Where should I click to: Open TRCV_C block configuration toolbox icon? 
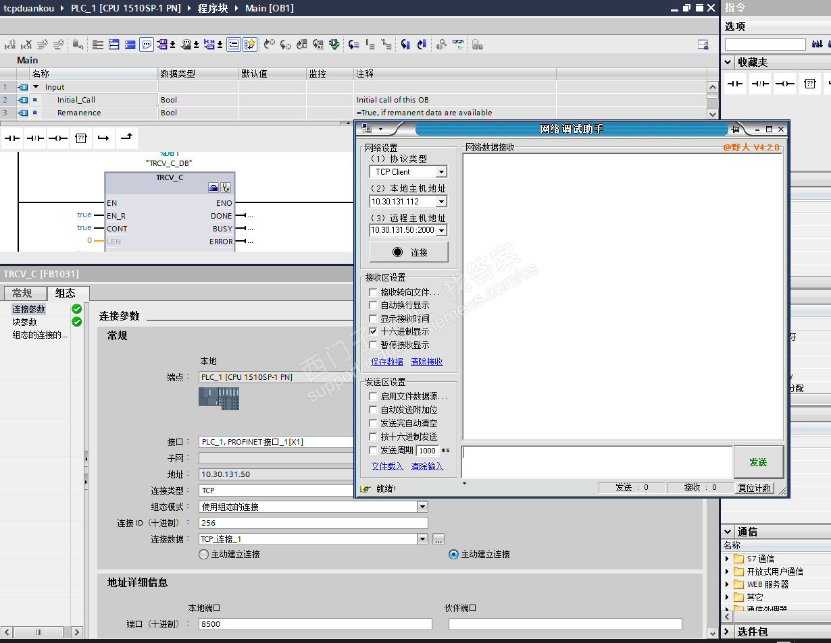click(x=213, y=188)
